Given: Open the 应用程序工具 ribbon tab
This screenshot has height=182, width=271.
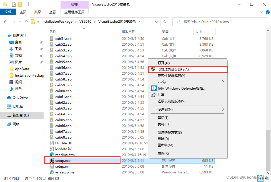Looking at the screenshot, I should coord(74,12).
